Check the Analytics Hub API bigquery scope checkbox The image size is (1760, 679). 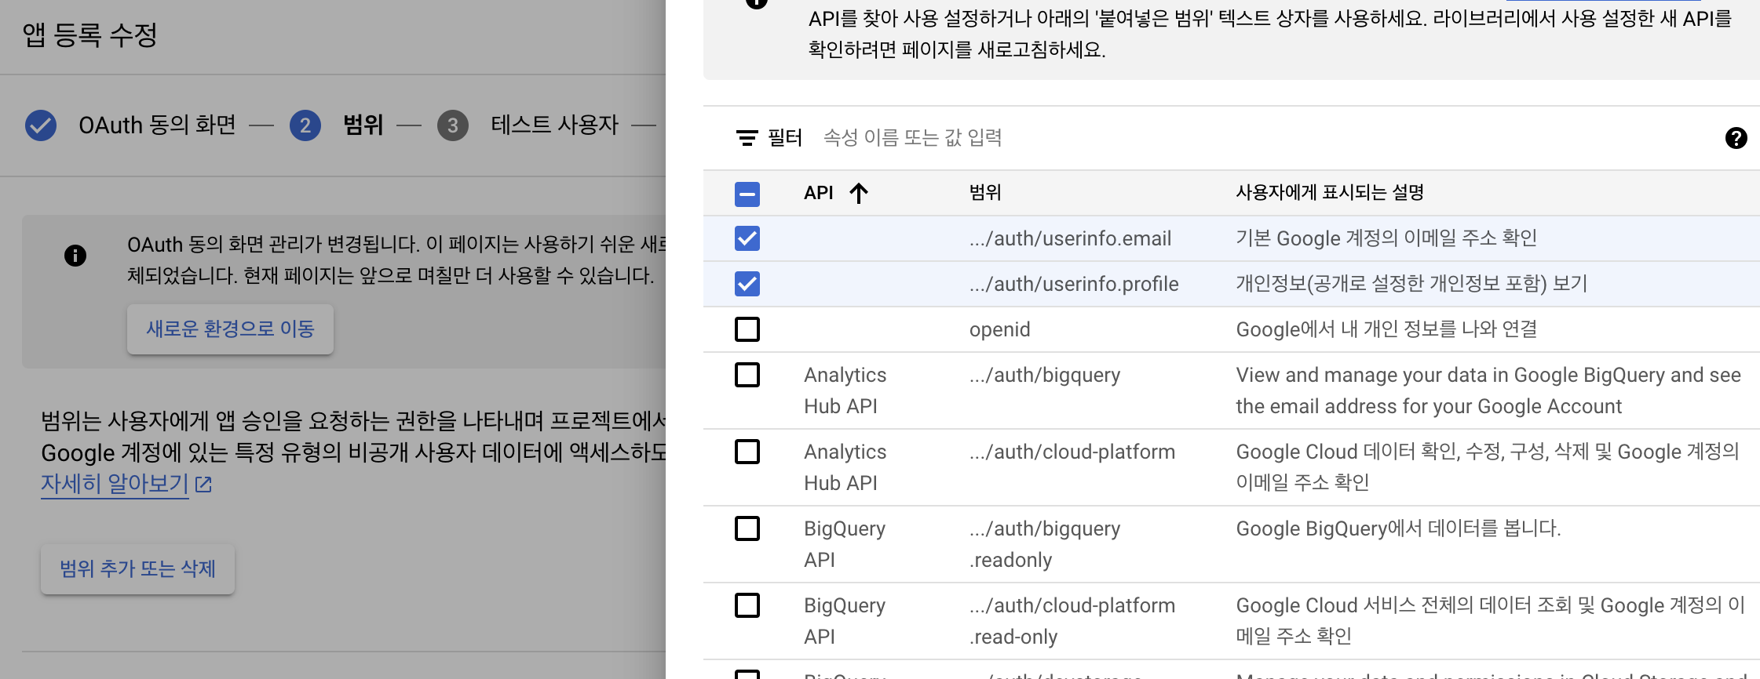[747, 375]
